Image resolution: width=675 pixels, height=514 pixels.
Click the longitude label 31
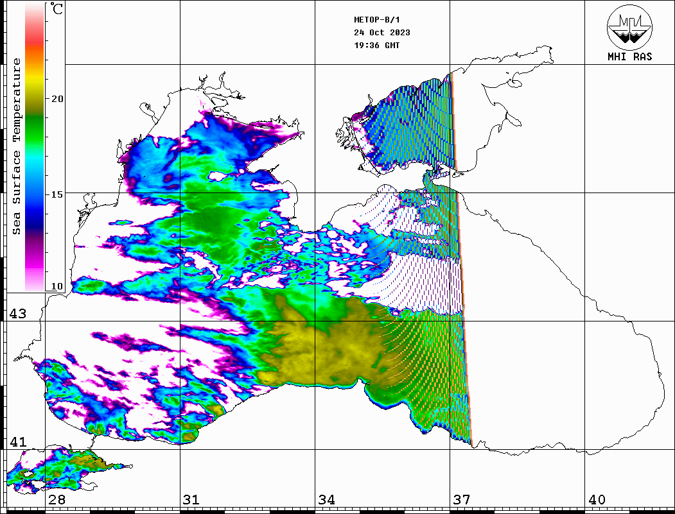click(191, 500)
